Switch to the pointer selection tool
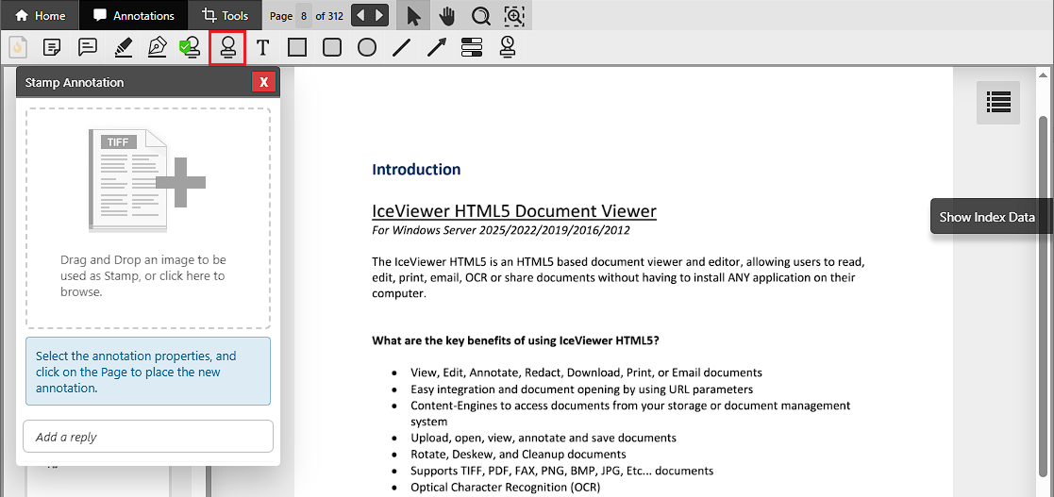The height and width of the screenshot is (497, 1054). (x=413, y=15)
